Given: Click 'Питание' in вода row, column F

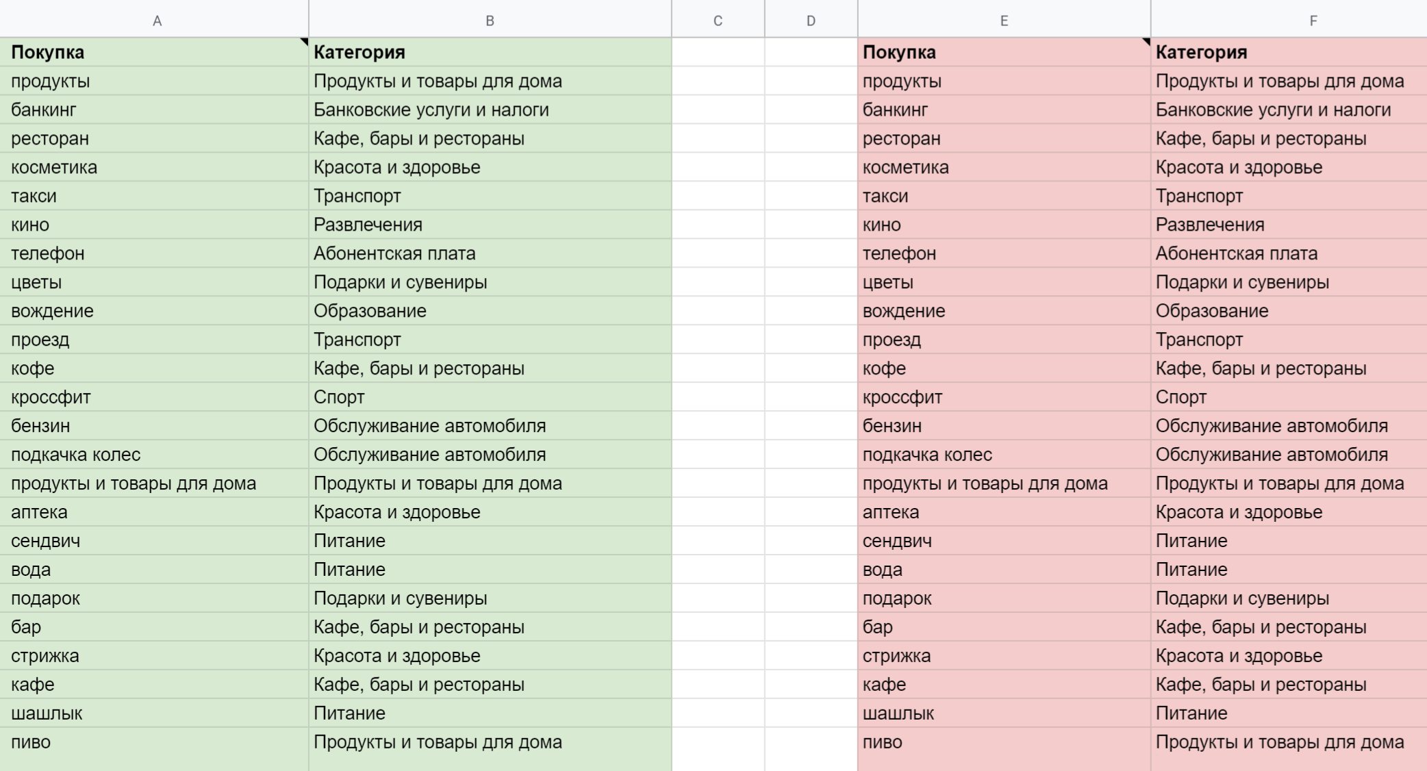Looking at the screenshot, I should 1289,570.
